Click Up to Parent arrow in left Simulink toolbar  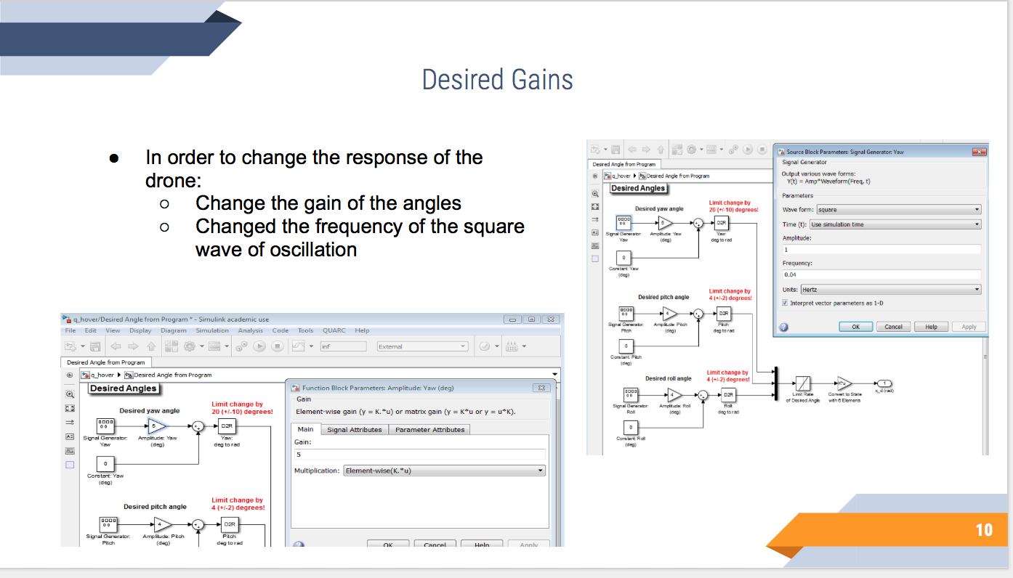click(151, 346)
